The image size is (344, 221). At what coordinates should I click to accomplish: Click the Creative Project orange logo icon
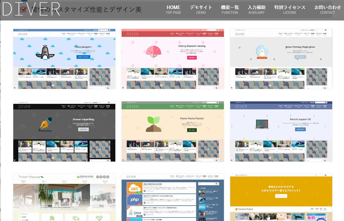tap(236, 209)
